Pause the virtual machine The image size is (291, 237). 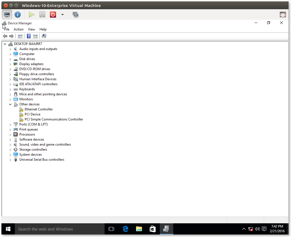coord(42,15)
